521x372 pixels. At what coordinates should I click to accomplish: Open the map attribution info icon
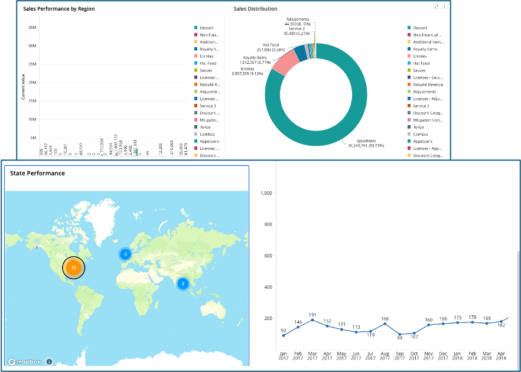coord(49,361)
